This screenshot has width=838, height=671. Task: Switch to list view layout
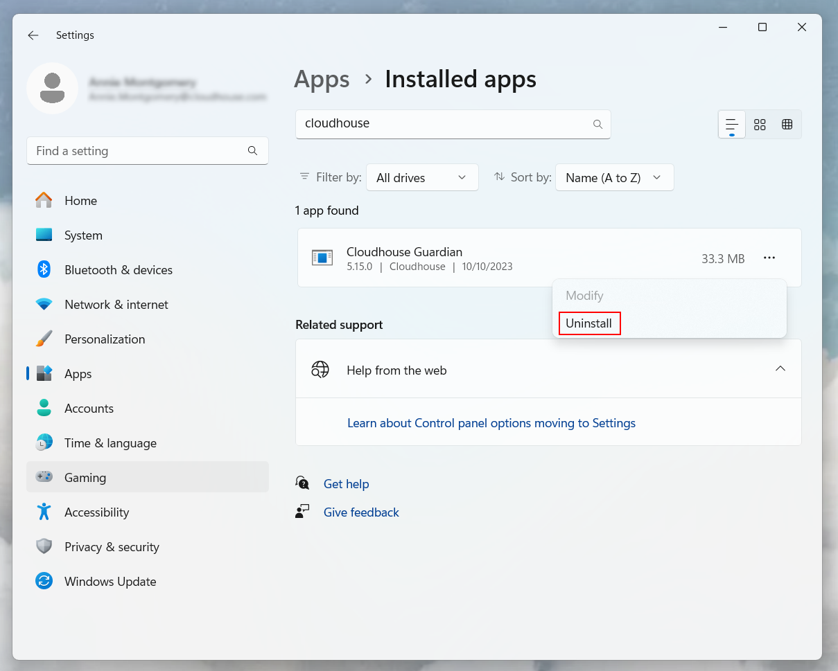pyautogui.click(x=732, y=125)
